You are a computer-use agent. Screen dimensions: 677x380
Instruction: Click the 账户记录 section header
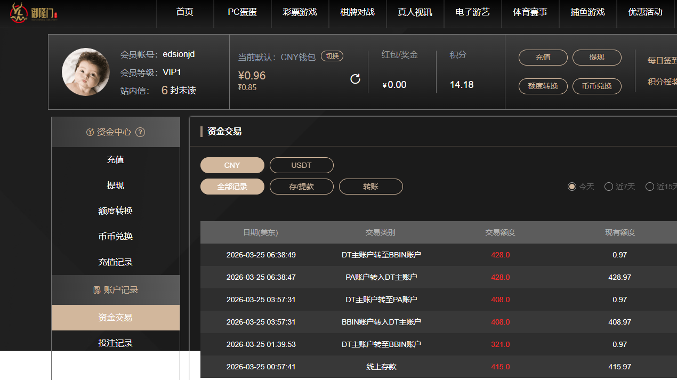[x=115, y=290]
